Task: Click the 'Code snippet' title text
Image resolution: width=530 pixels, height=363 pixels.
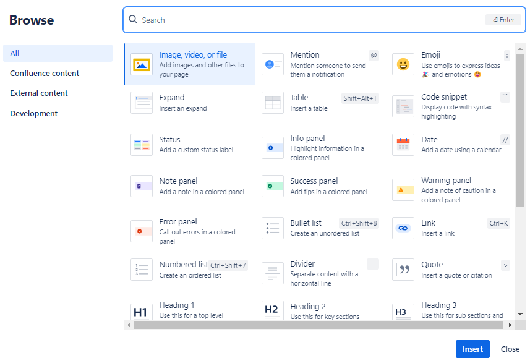Action: 444,97
